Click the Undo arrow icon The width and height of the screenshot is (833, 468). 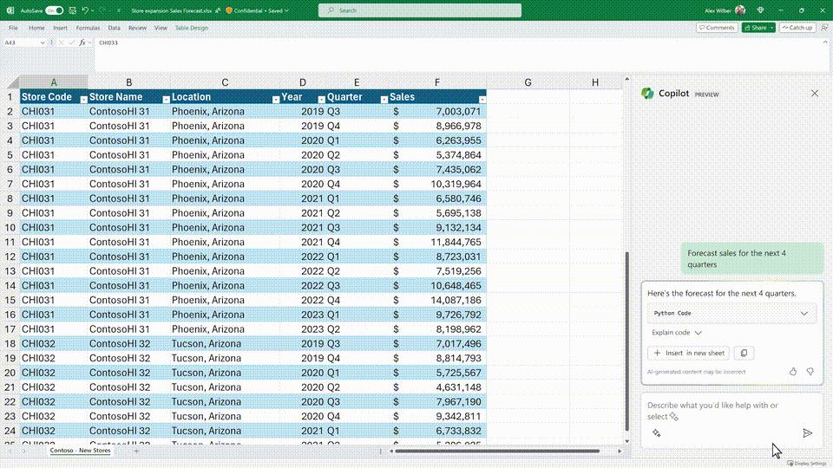pyautogui.click(x=85, y=10)
